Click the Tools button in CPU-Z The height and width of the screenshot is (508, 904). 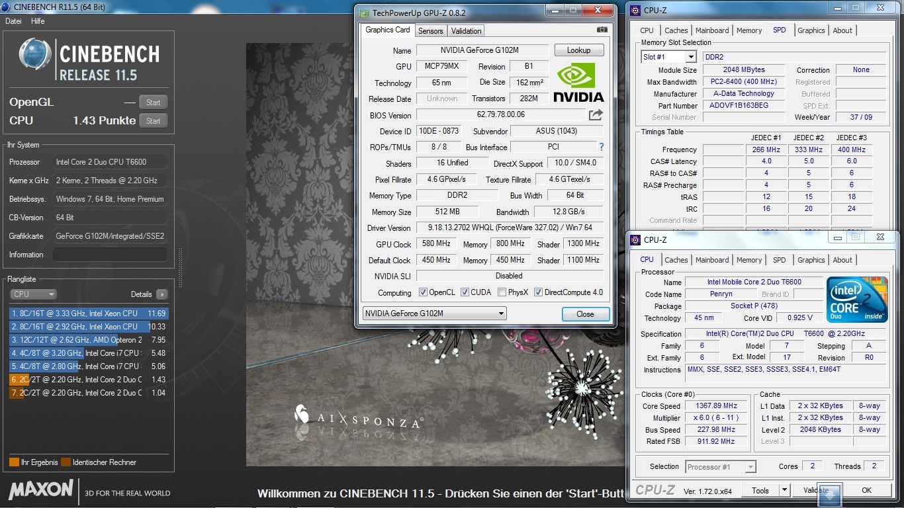click(x=760, y=490)
